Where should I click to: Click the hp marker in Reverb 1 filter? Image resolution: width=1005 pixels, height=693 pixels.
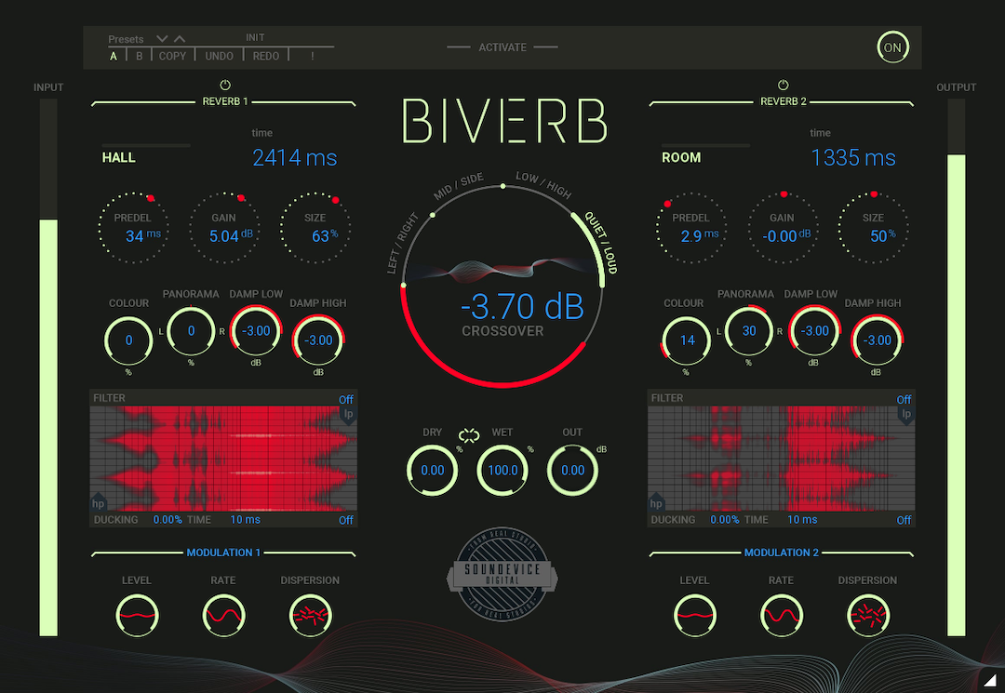click(98, 503)
